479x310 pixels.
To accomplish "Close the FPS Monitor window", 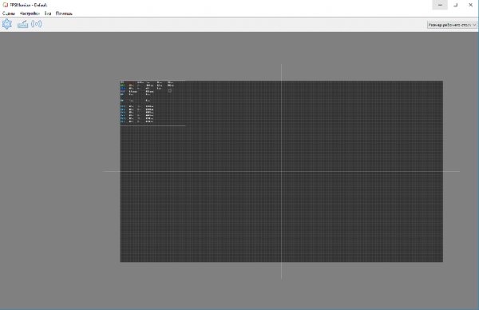I will 471,5.
